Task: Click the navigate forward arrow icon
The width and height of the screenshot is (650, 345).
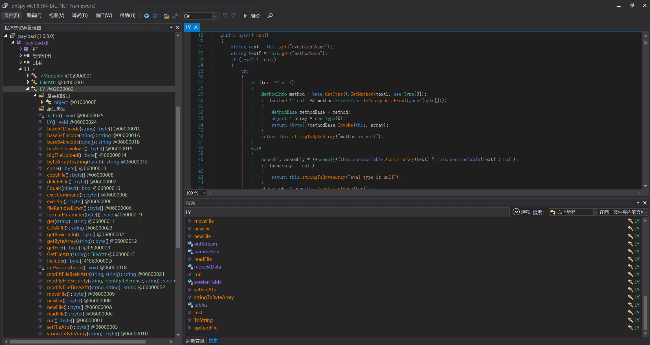Action: click(155, 16)
